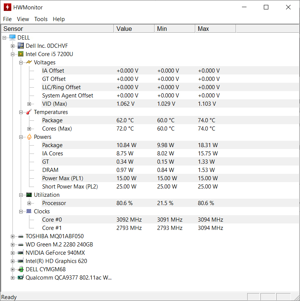Maximize the HWMonitor window
This screenshot has height=301, width=300.
point(266,7)
